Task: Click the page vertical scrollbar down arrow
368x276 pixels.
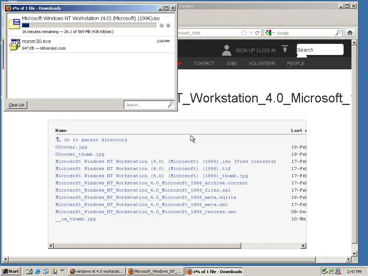Action: (x=354, y=253)
